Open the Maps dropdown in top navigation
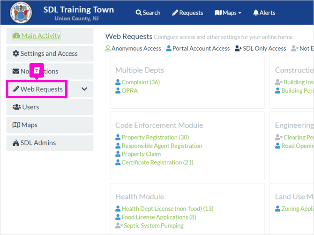The height and width of the screenshot is (235, 314). pyautogui.click(x=228, y=13)
